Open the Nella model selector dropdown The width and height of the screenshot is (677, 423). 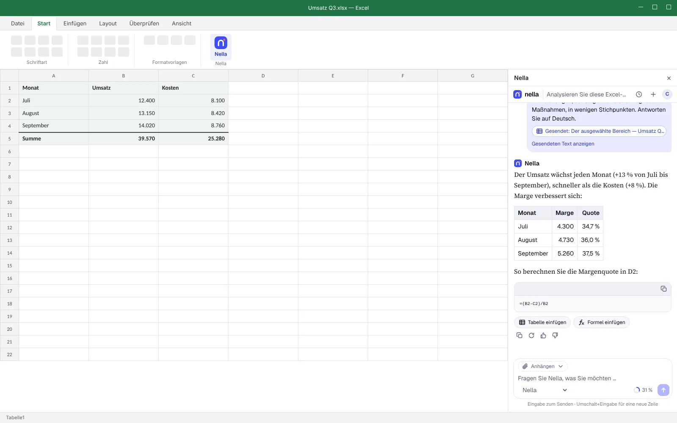click(545, 390)
